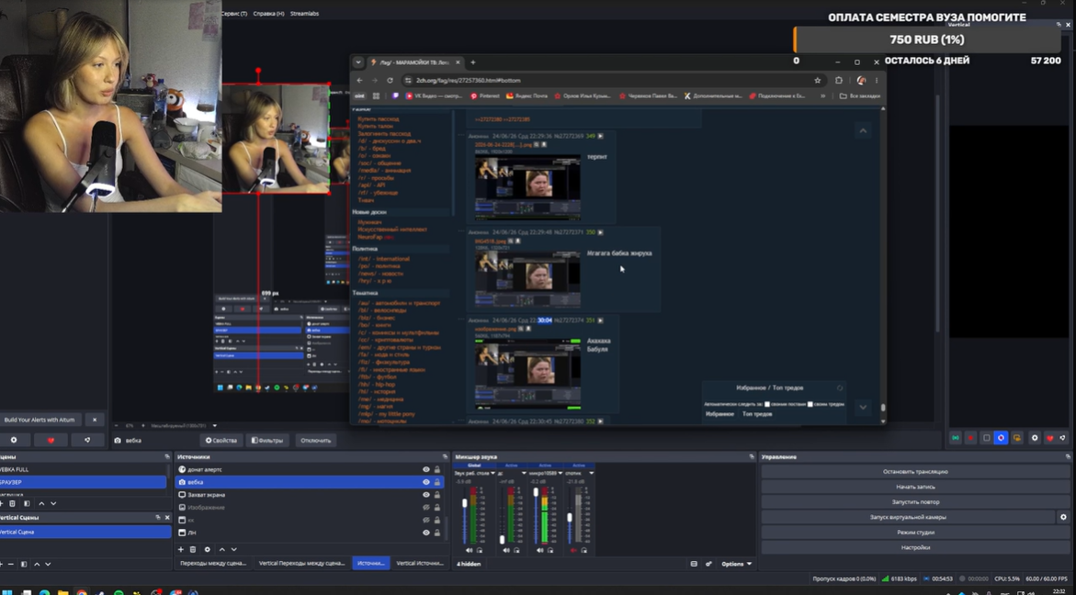Click Остановить трансляцию button
The image size is (1076, 595).
[915, 472]
